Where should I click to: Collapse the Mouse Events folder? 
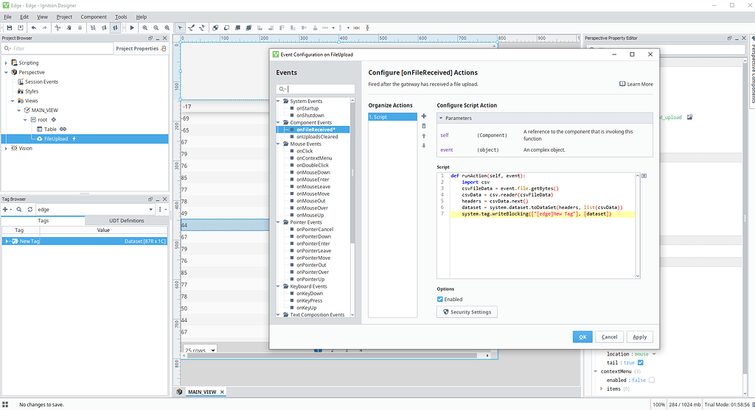pos(279,144)
